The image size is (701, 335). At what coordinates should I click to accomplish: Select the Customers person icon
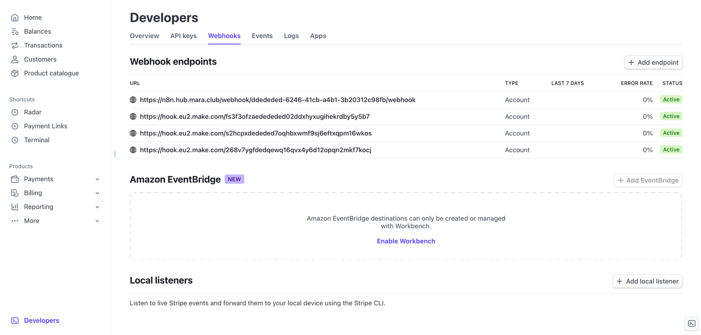pos(15,59)
